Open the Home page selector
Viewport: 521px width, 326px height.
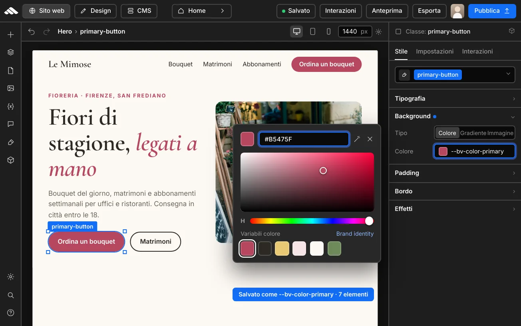202,11
